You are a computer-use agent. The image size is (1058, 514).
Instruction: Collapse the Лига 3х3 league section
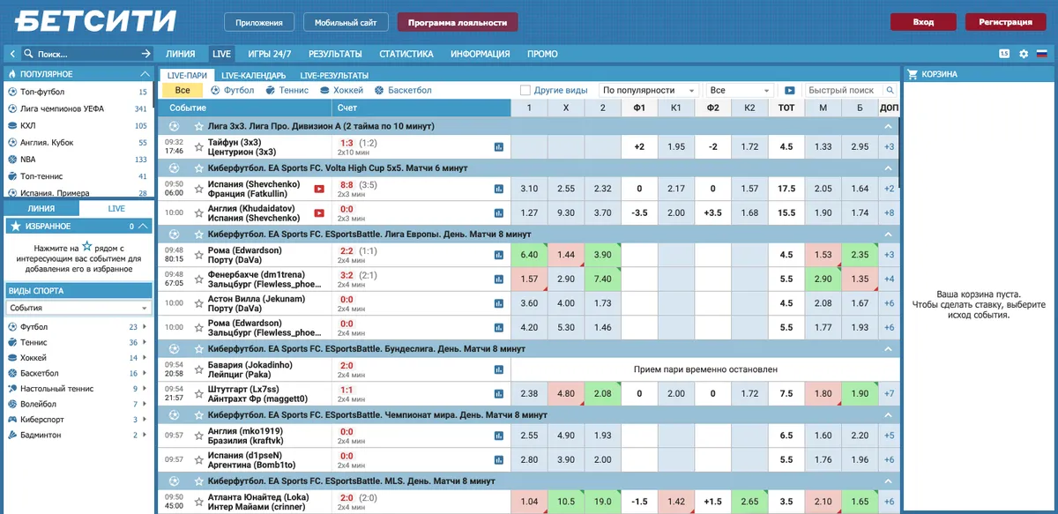[889, 126]
